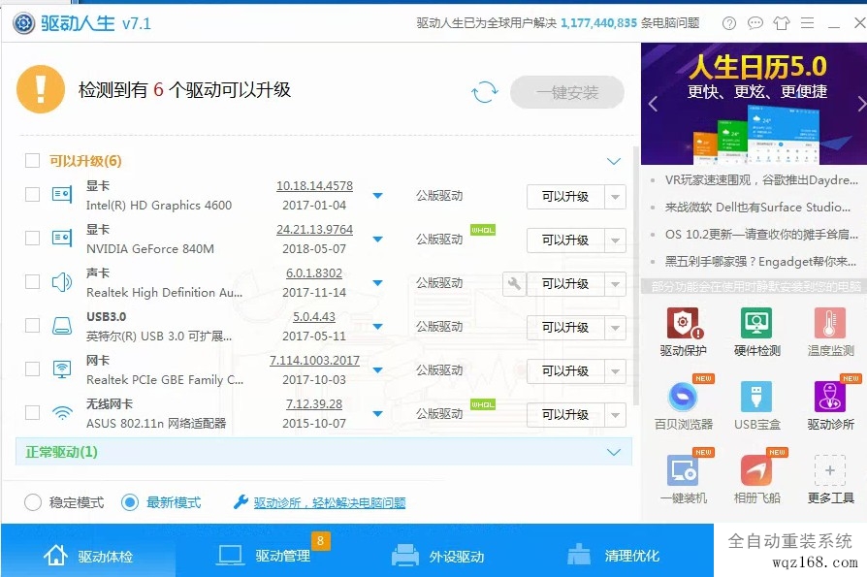Check the Realtek PCIe GBE checkbox
The image size is (867, 577).
[x=33, y=369]
